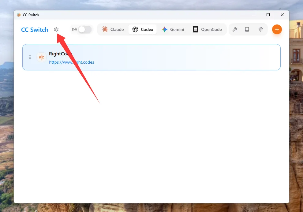Select the RightCode provider name
Screen dimensions: 303x212
[60, 54]
